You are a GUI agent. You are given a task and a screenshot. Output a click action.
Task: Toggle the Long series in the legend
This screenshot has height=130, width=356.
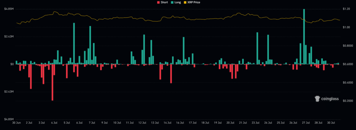point(176,2)
